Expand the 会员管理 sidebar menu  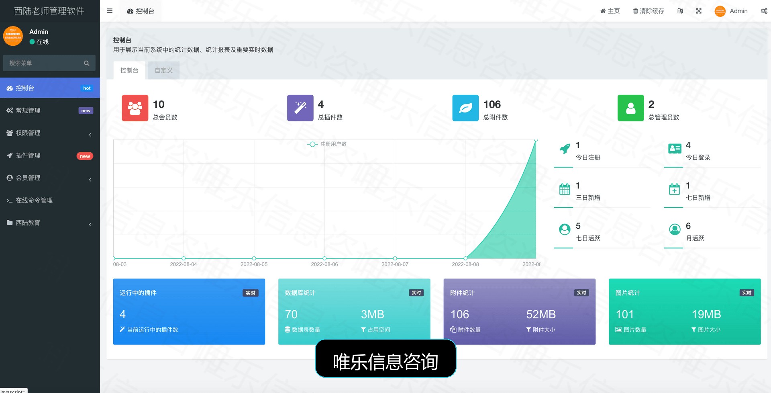(50, 178)
